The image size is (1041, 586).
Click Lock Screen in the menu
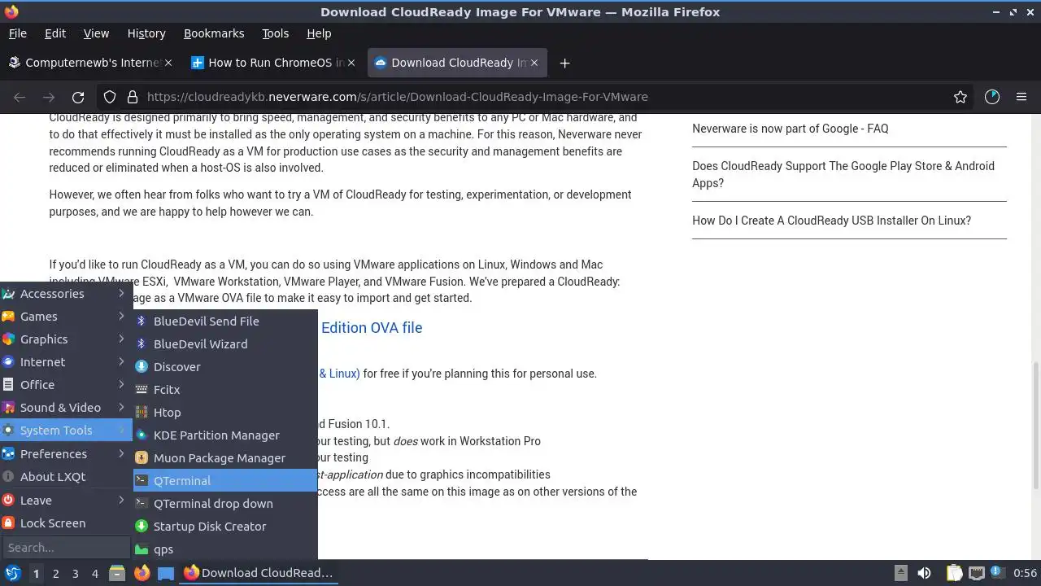pos(66,523)
